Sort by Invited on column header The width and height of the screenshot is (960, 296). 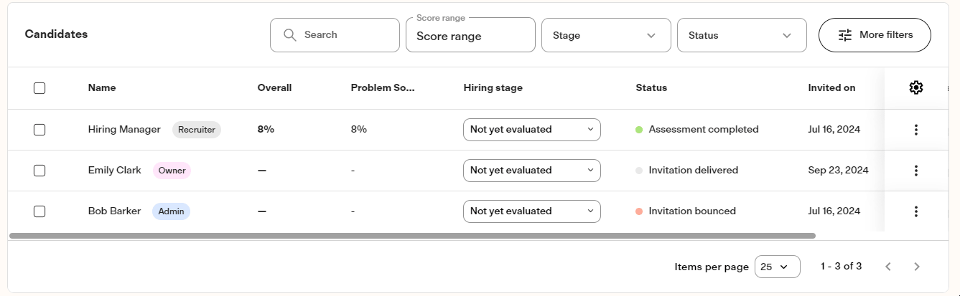click(x=831, y=88)
